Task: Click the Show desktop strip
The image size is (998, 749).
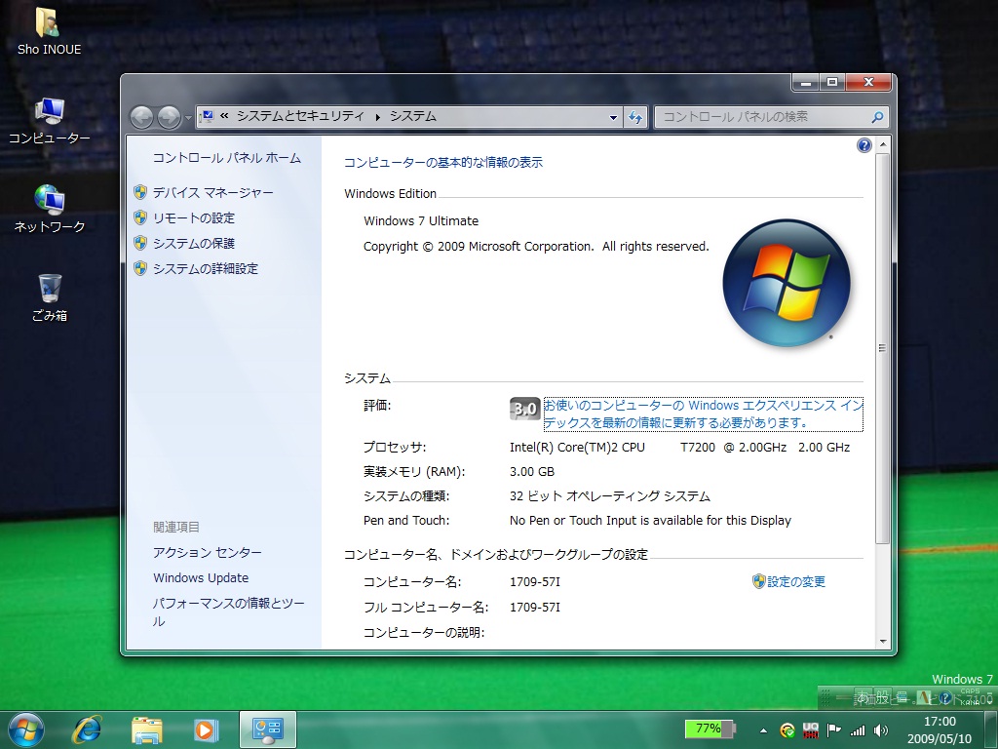Action: tap(992, 729)
